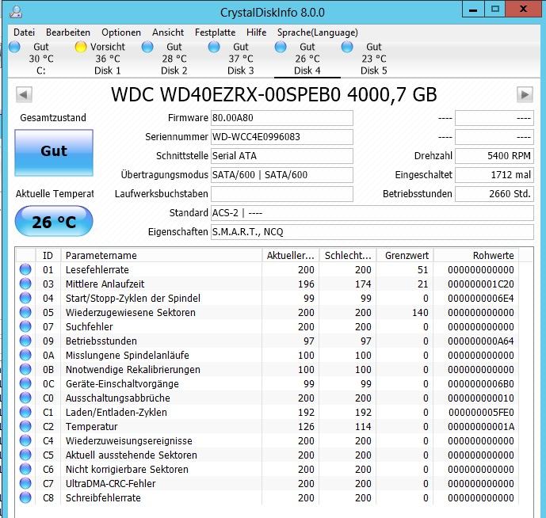Click status orb of Schreibfehlerrate row

tap(25, 498)
